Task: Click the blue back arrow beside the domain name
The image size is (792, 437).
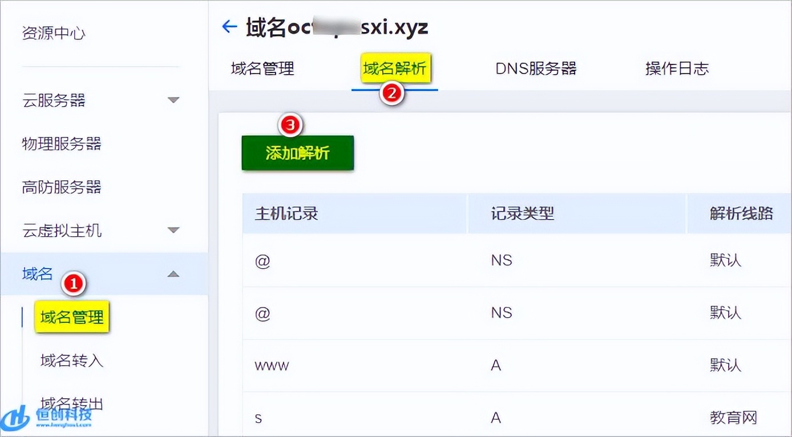Action: [x=229, y=26]
